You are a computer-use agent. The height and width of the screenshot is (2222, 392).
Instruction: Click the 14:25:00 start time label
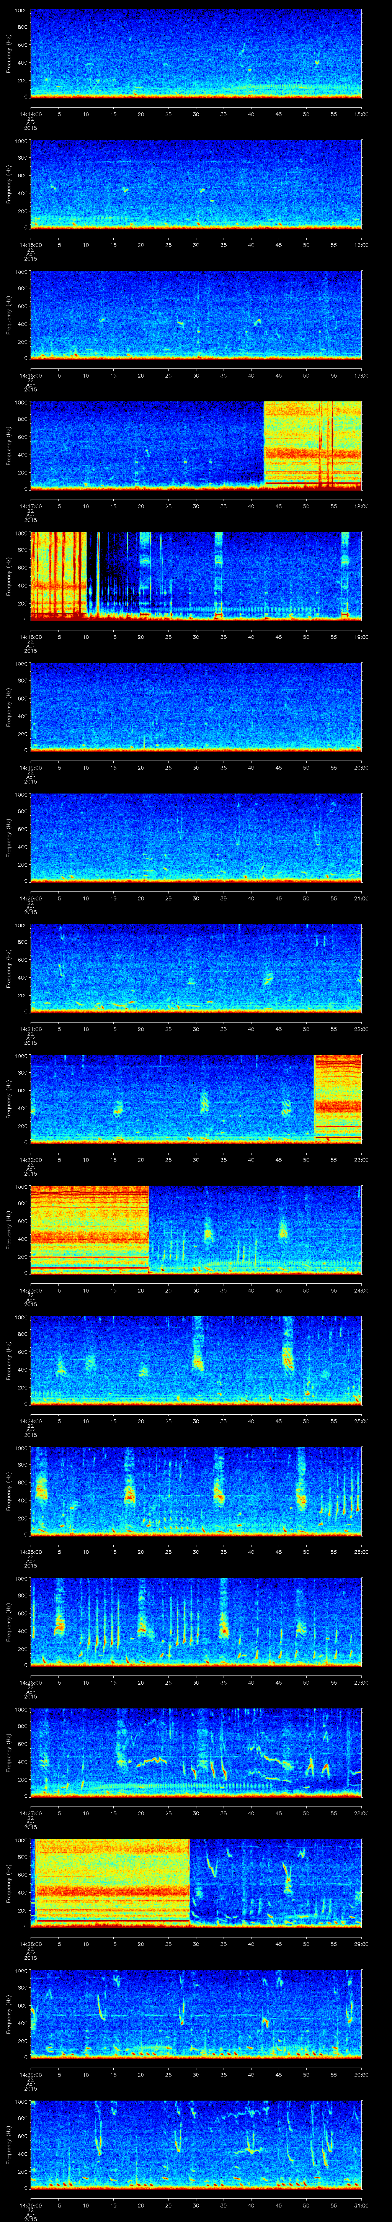[x=30, y=1552]
